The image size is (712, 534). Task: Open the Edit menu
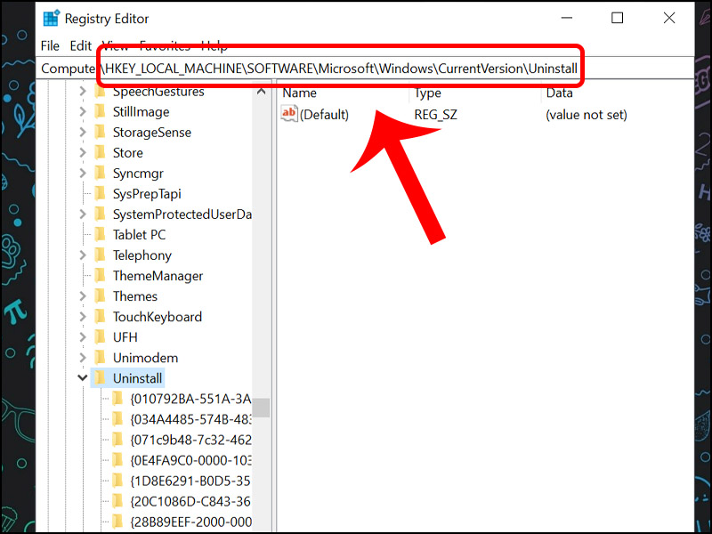coord(80,45)
